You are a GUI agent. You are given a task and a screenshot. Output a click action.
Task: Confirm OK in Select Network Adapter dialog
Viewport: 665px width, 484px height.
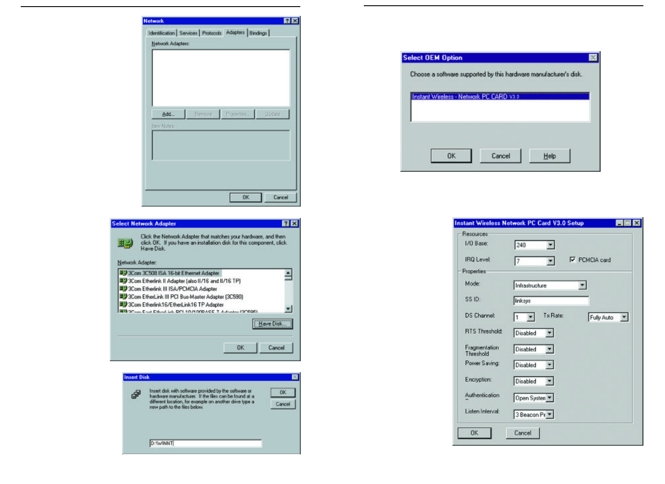point(240,348)
